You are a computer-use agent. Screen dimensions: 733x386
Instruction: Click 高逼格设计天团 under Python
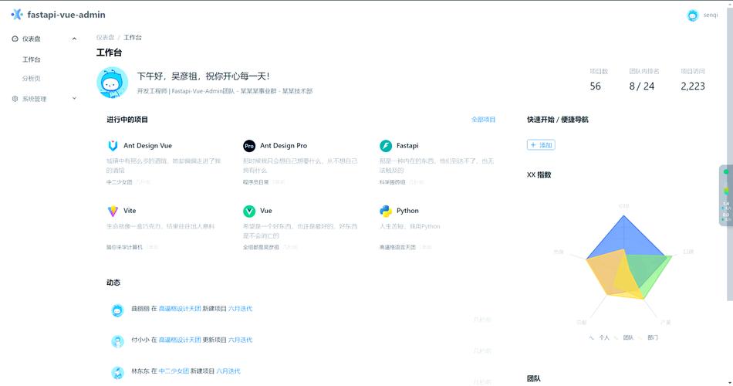397,247
